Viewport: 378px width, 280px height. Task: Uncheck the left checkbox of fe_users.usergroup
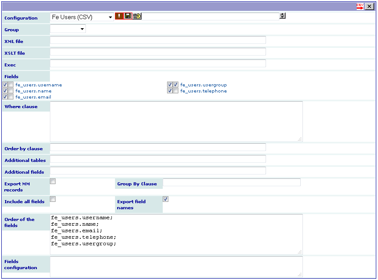pyautogui.click(x=170, y=84)
